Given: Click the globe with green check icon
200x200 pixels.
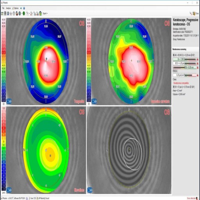Looking at the screenshot, I should 40,13.
